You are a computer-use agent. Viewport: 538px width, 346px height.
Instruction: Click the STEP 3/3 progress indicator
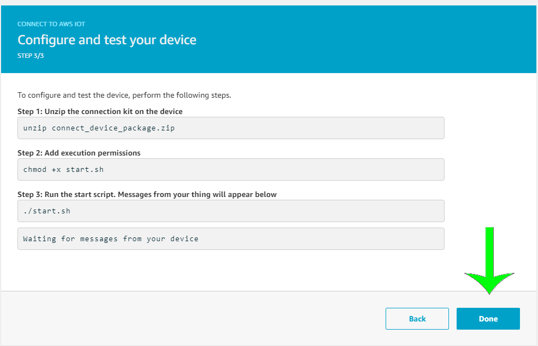(31, 56)
